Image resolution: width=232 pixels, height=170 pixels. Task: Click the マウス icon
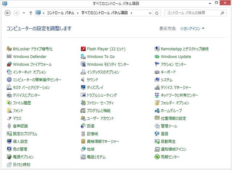[9, 118]
